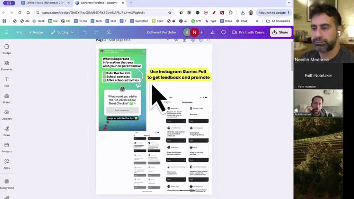Open Chrome extensions puzzle icon
This screenshot has height=199, width=354.
click(x=230, y=13)
